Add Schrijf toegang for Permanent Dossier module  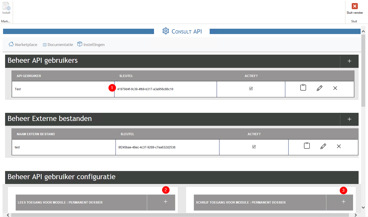click(x=343, y=202)
